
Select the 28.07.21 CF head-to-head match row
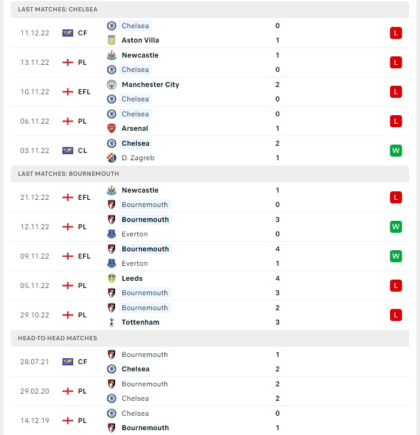210,362
